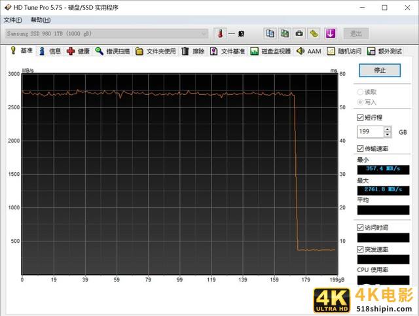Click the 3000 MB/s axis label
This screenshot has height=316, width=419.
(x=14, y=74)
